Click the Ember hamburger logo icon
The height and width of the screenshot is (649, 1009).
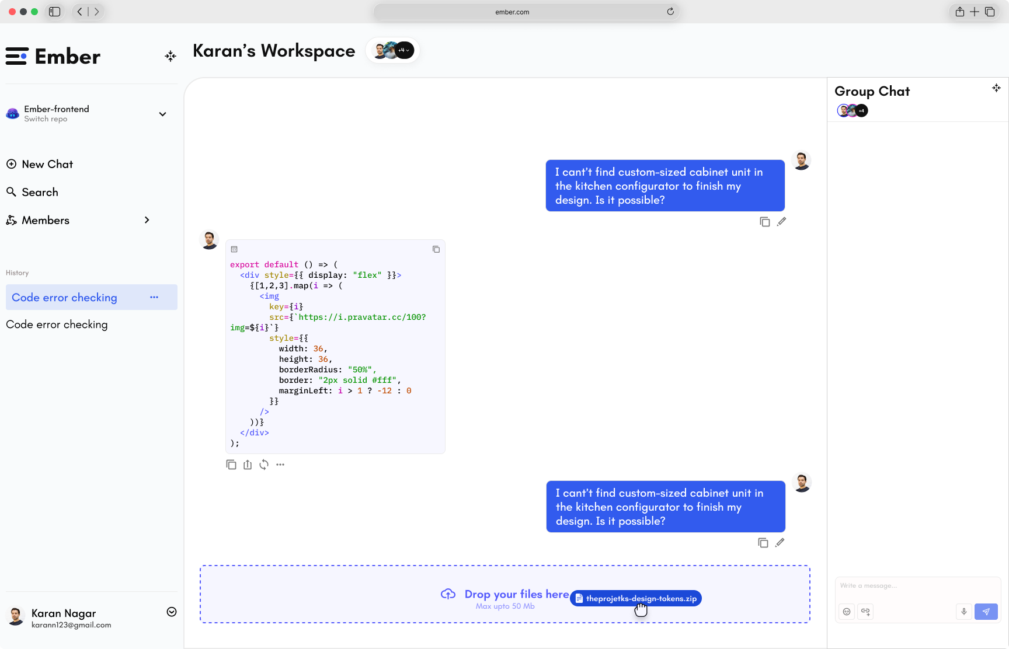(16, 56)
